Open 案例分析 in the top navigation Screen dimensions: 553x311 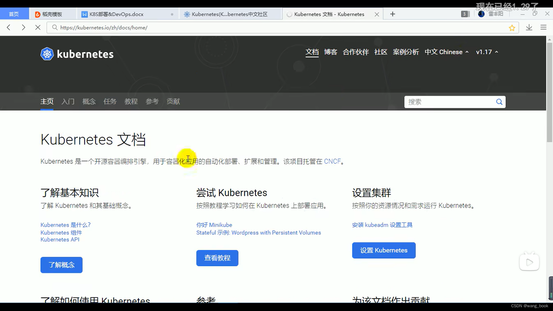(406, 52)
